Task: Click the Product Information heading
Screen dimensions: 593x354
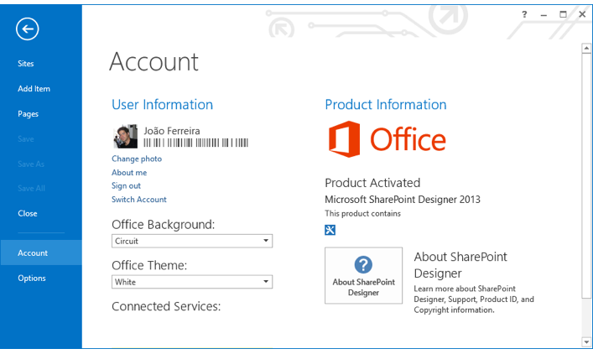Action: [x=386, y=104]
